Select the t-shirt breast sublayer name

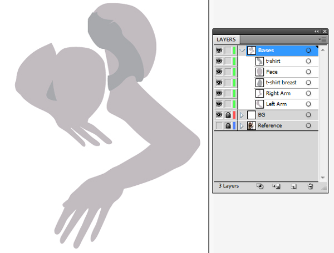pyautogui.click(x=281, y=83)
